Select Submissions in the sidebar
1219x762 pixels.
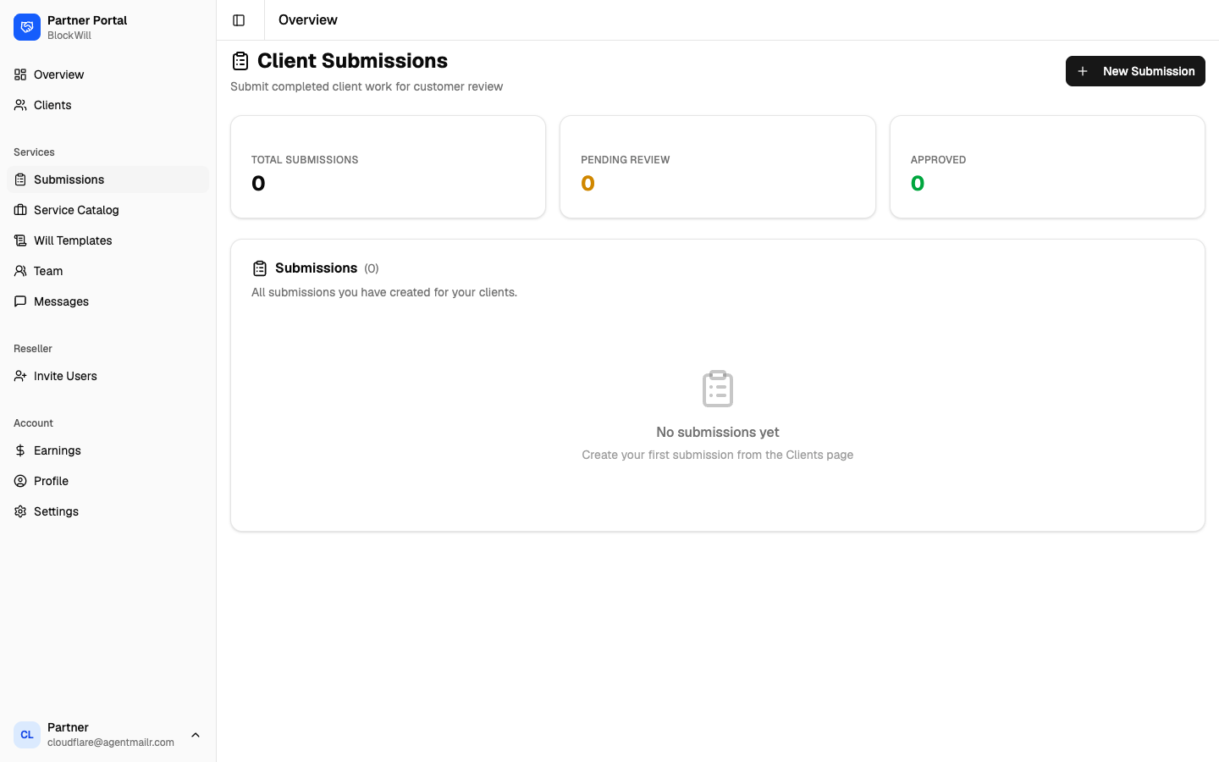point(108,179)
